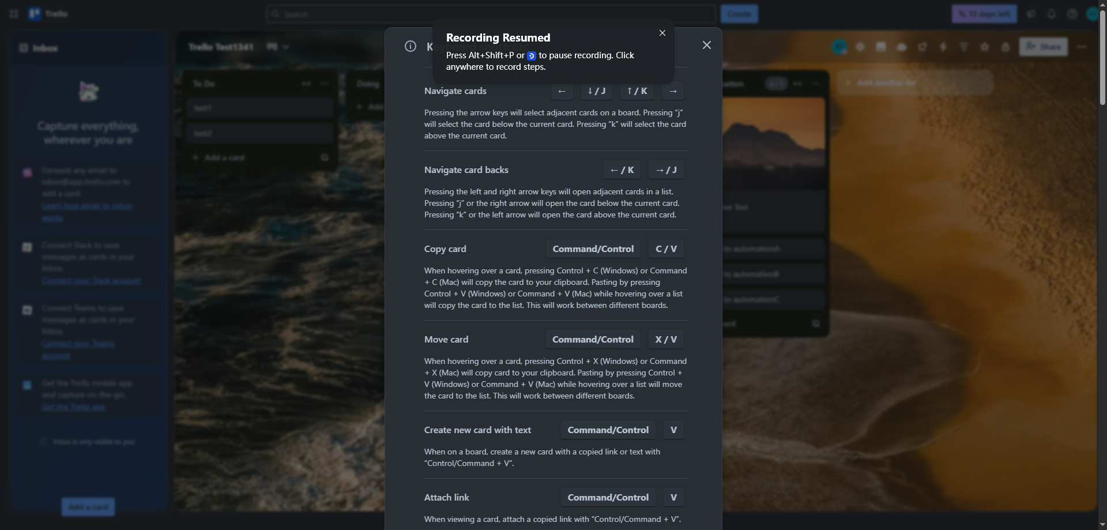Viewport: 1107px width, 530px height.
Task: Click the card ending in automationB
Action: tap(774, 274)
